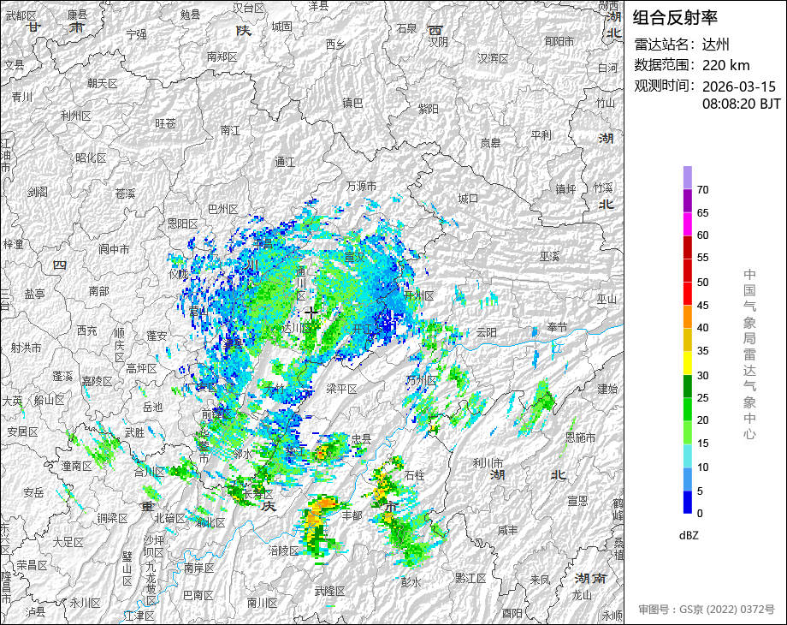Image resolution: width=787 pixels, height=625 pixels.
Task: Click the 剑阁 map label
Action: click(38, 192)
